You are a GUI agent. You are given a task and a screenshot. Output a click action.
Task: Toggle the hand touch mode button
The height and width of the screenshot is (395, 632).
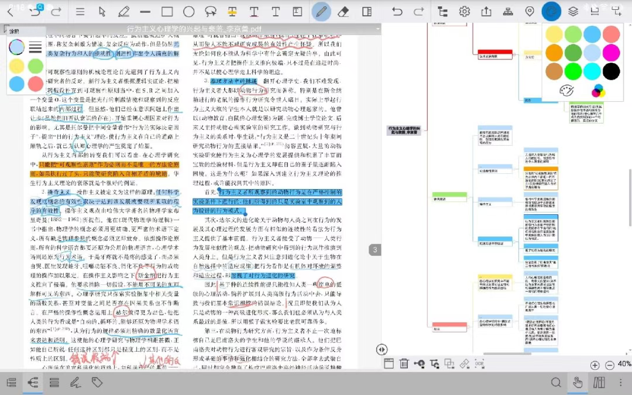[578, 382]
